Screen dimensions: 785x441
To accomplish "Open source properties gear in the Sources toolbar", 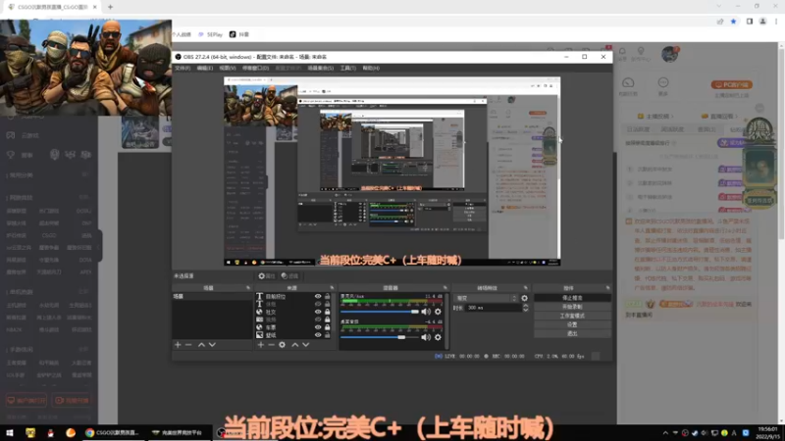I will [x=283, y=345].
